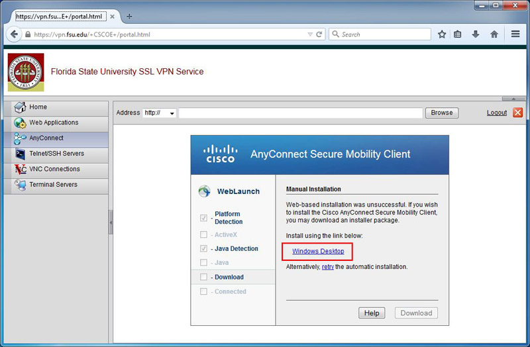Open Home in the portal menu
Image resolution: width=530 pixels, height=347 pixels.
tap(56, 107)
